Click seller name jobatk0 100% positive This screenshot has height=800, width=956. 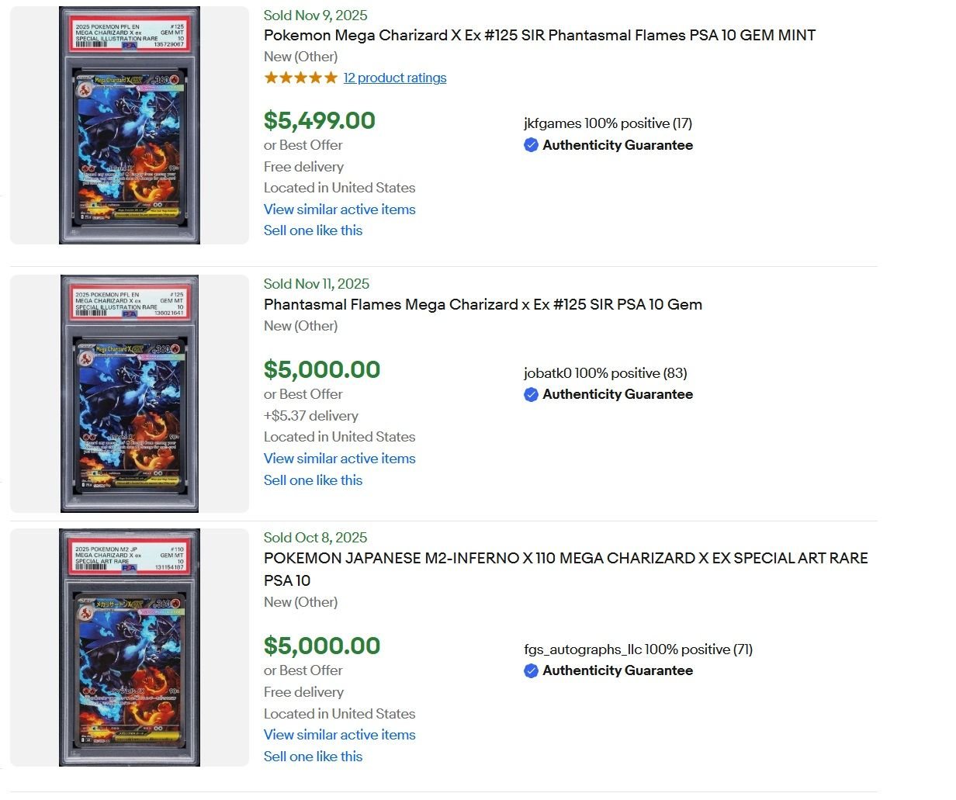pos(605,373)
